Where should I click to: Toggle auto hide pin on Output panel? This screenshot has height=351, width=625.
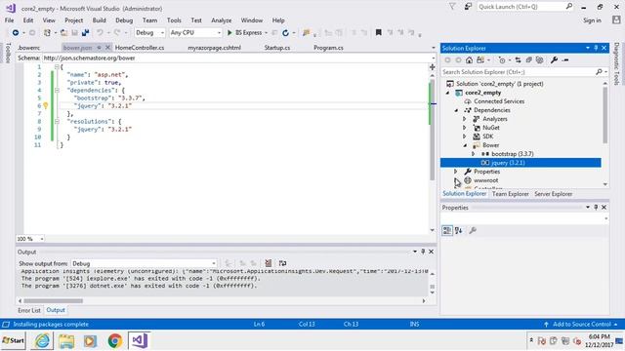(x=423, y=252)
